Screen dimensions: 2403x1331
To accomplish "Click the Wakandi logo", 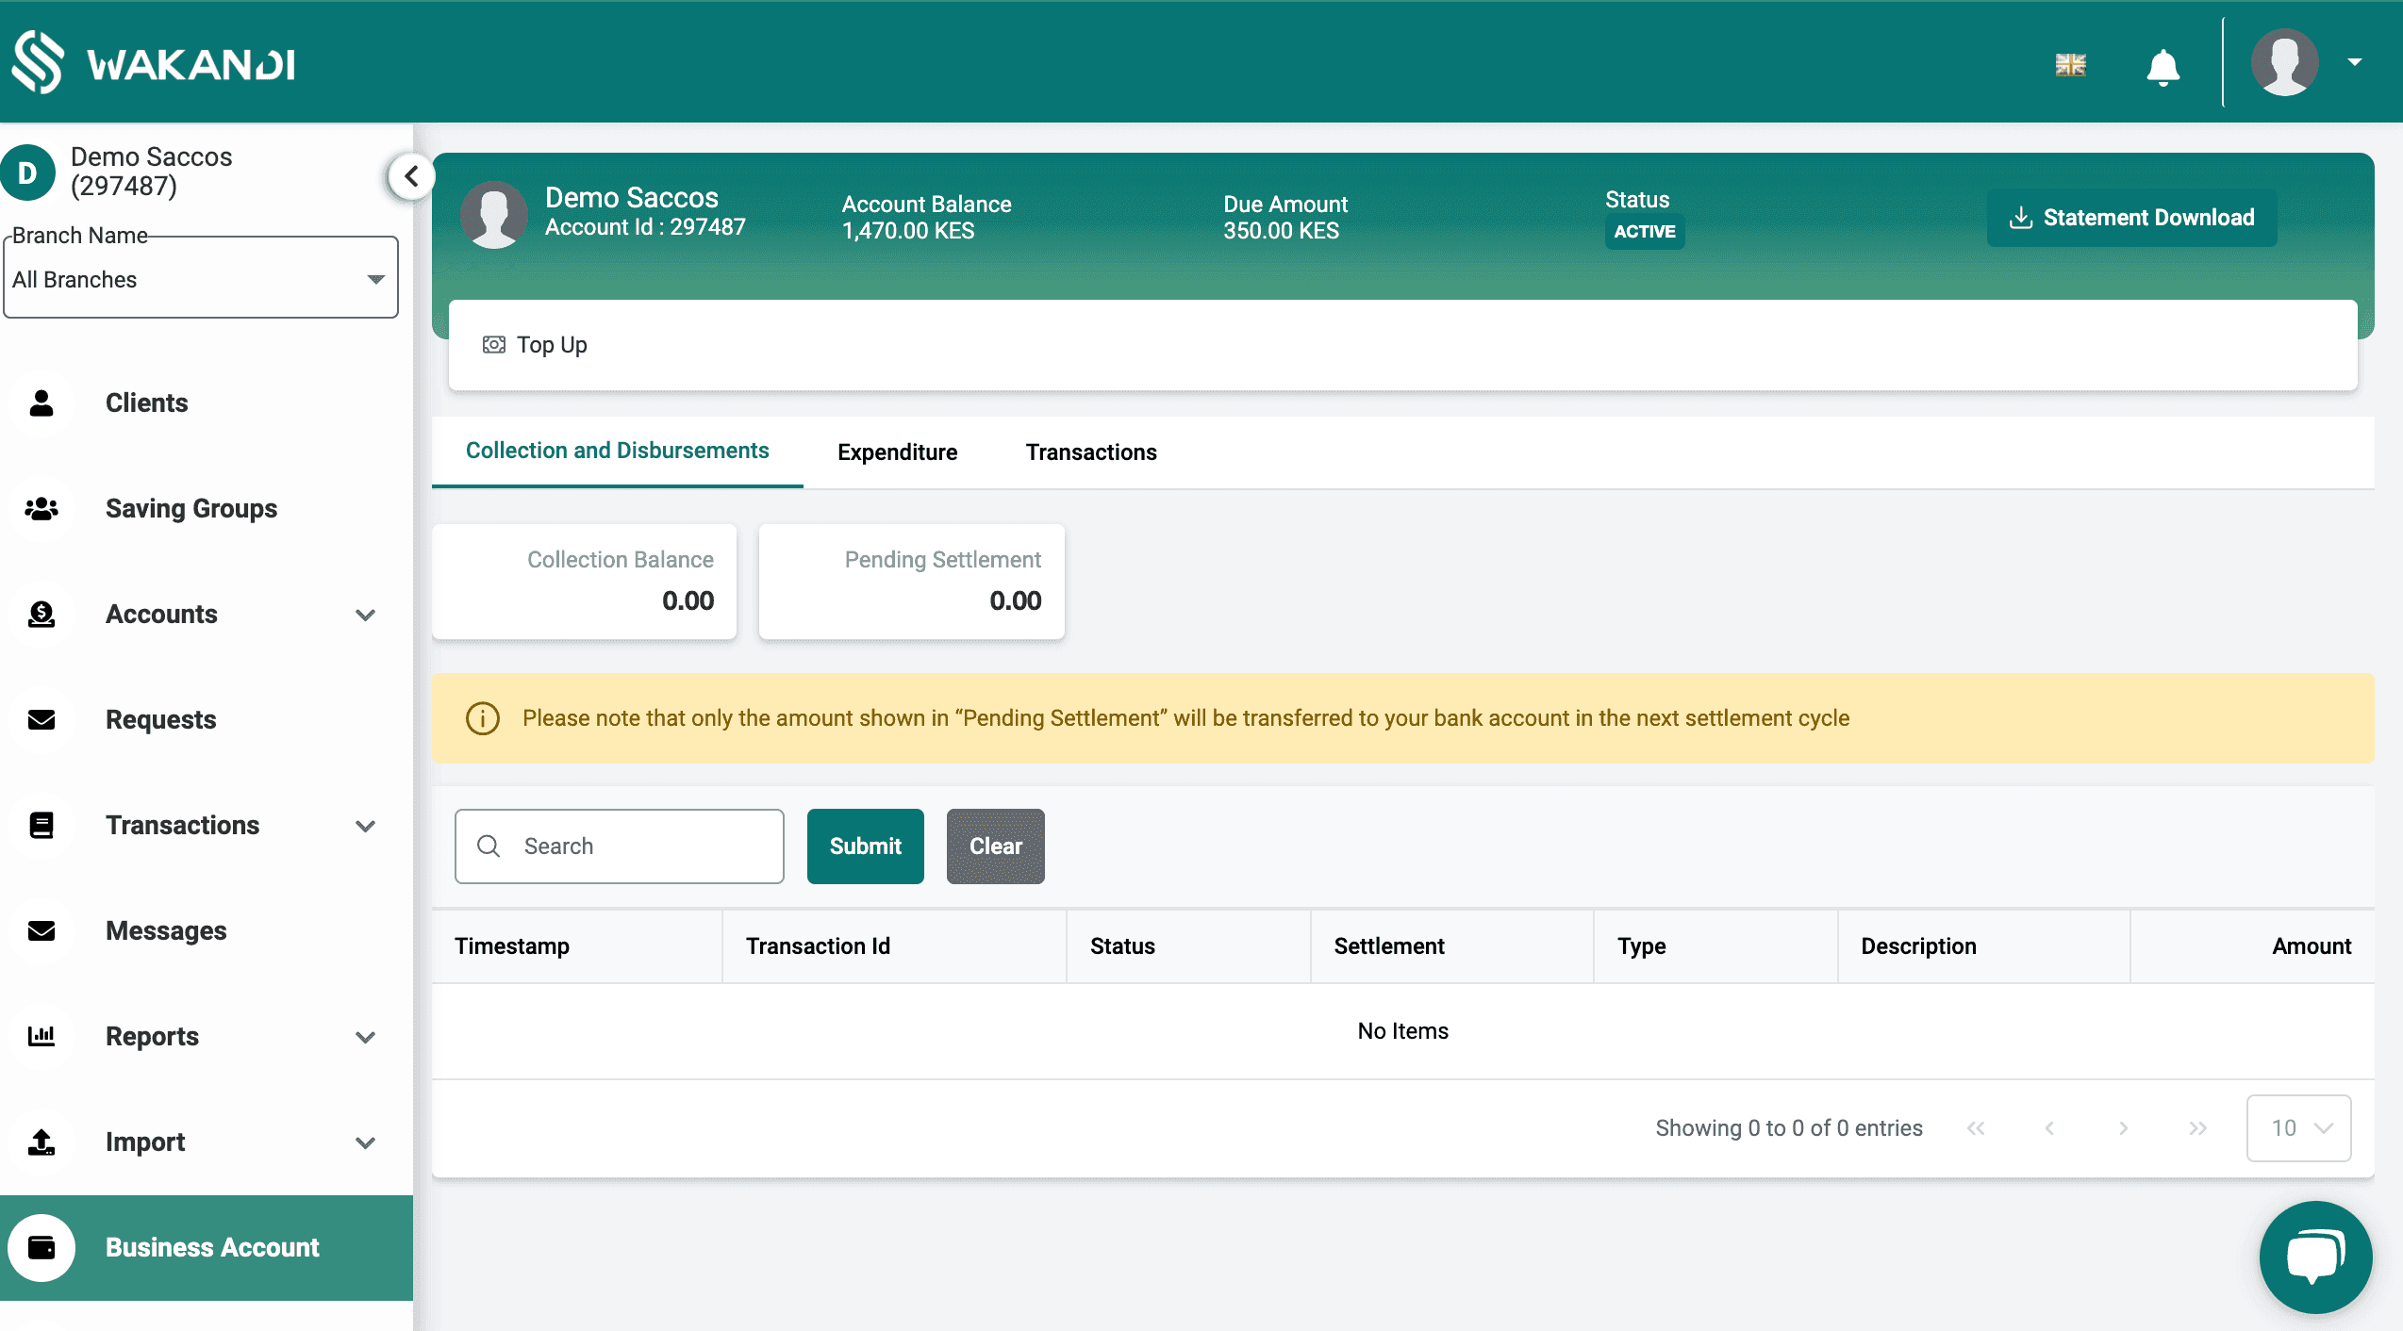I will pyautogui.click(x=154, y=62).
